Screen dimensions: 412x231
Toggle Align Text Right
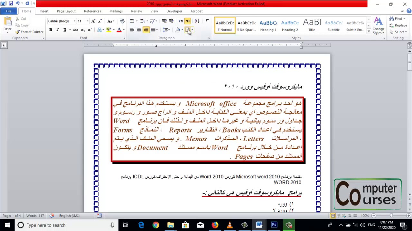coord(146,30)
